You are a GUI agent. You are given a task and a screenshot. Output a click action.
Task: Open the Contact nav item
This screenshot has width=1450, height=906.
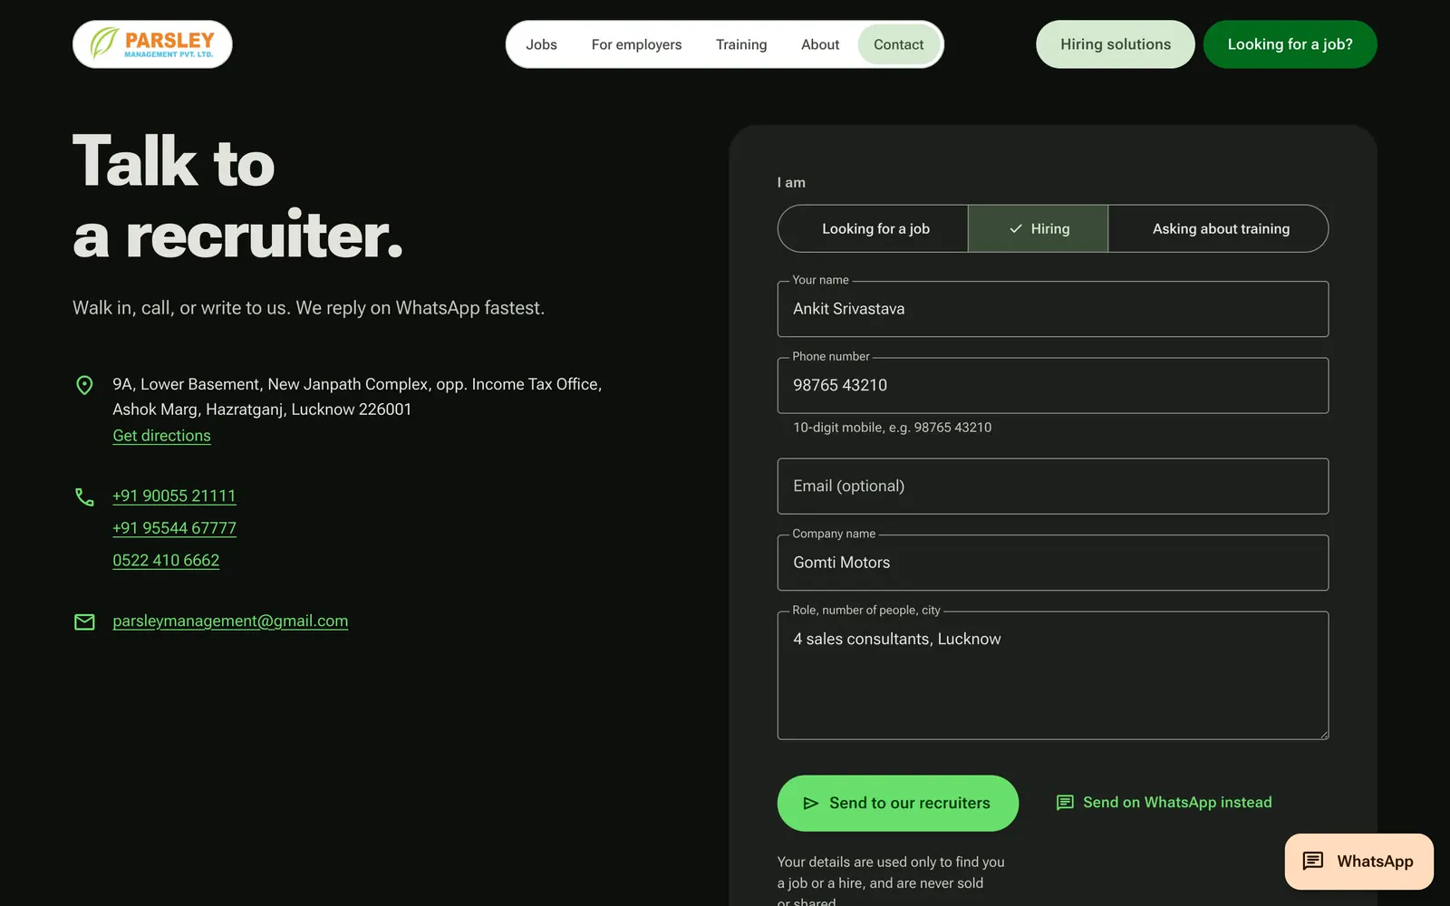click(x=899, y=44)
